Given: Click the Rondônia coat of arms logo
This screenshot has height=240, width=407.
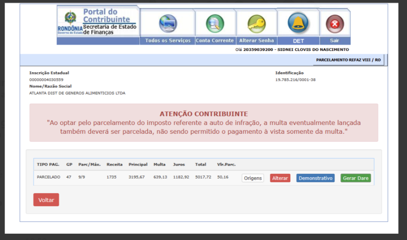Looking at the screenshot, I should tap(70, 18).
